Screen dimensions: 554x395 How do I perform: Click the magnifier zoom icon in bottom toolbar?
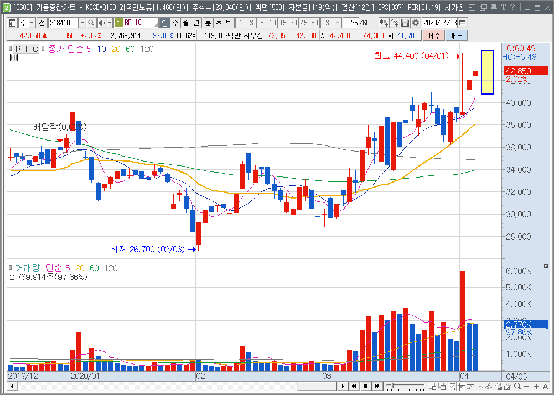pyautogui.click(x=517, y=386)
